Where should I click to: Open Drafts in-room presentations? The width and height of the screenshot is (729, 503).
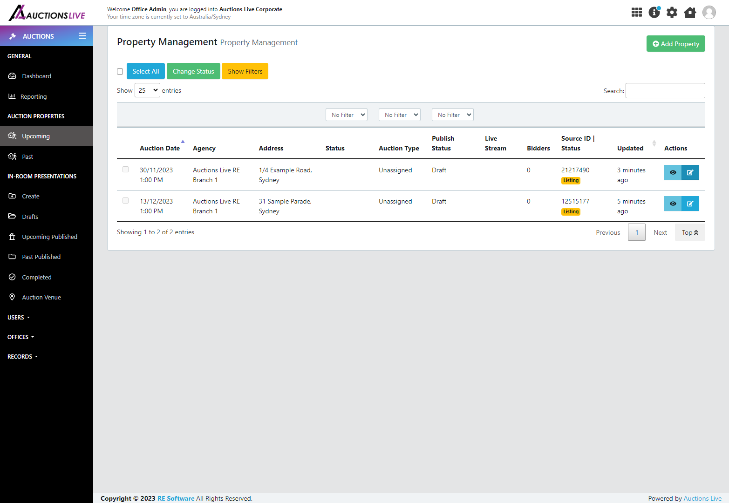(30, 217)
